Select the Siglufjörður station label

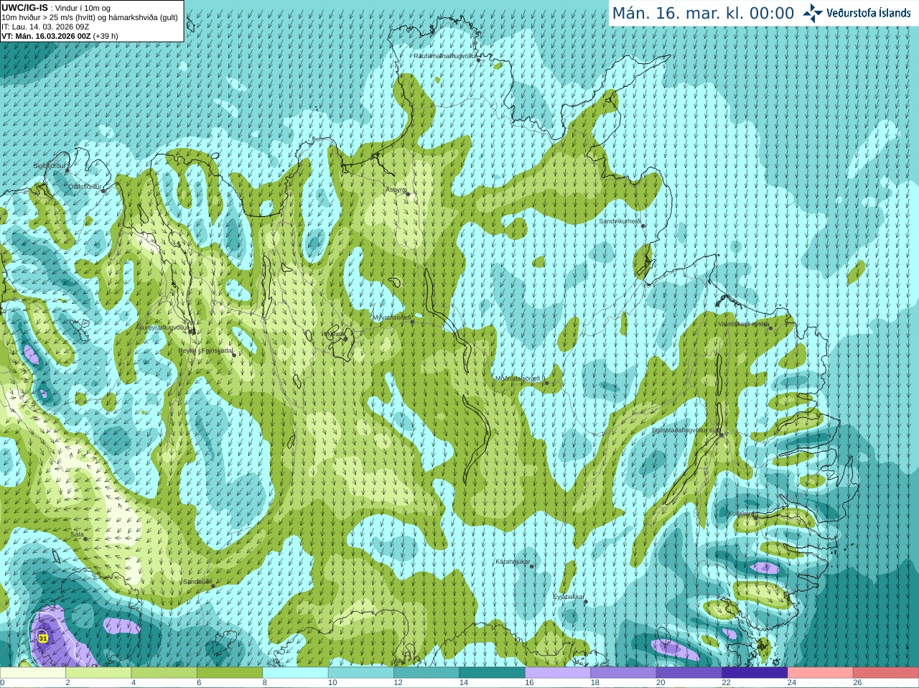pyautogui.click(x=50, y=166)
